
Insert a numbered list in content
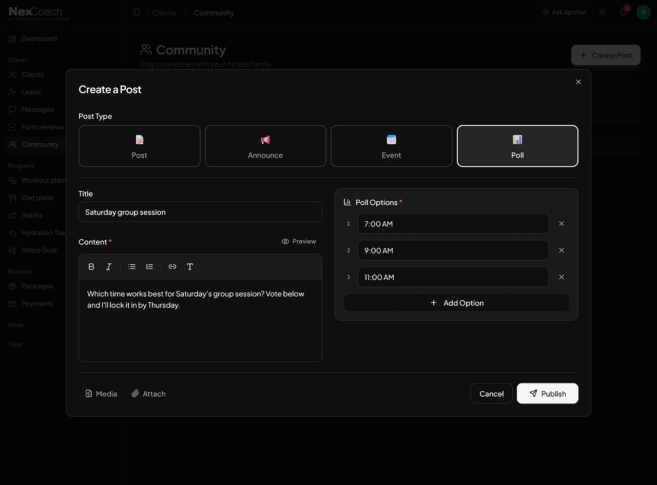(x=149, y=267)
